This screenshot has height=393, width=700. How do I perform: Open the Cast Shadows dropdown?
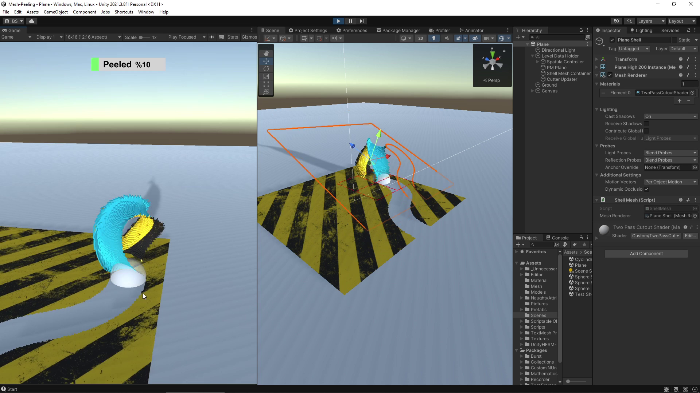(x=670, y=116)
